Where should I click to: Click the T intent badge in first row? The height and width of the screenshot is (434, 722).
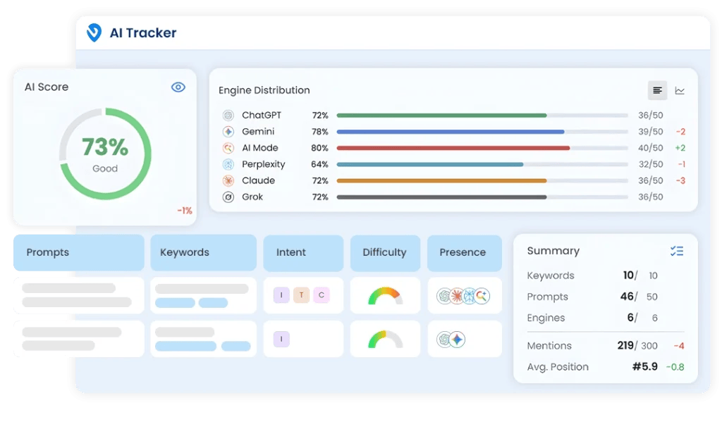click(x=301, y=295)
